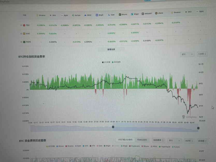Click left handle of chart range slider

[113, 127]
